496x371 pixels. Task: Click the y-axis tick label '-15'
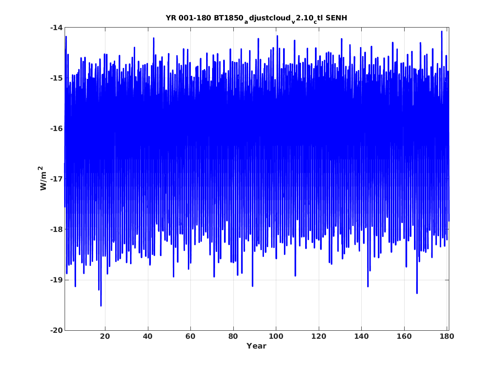point(56,78)
